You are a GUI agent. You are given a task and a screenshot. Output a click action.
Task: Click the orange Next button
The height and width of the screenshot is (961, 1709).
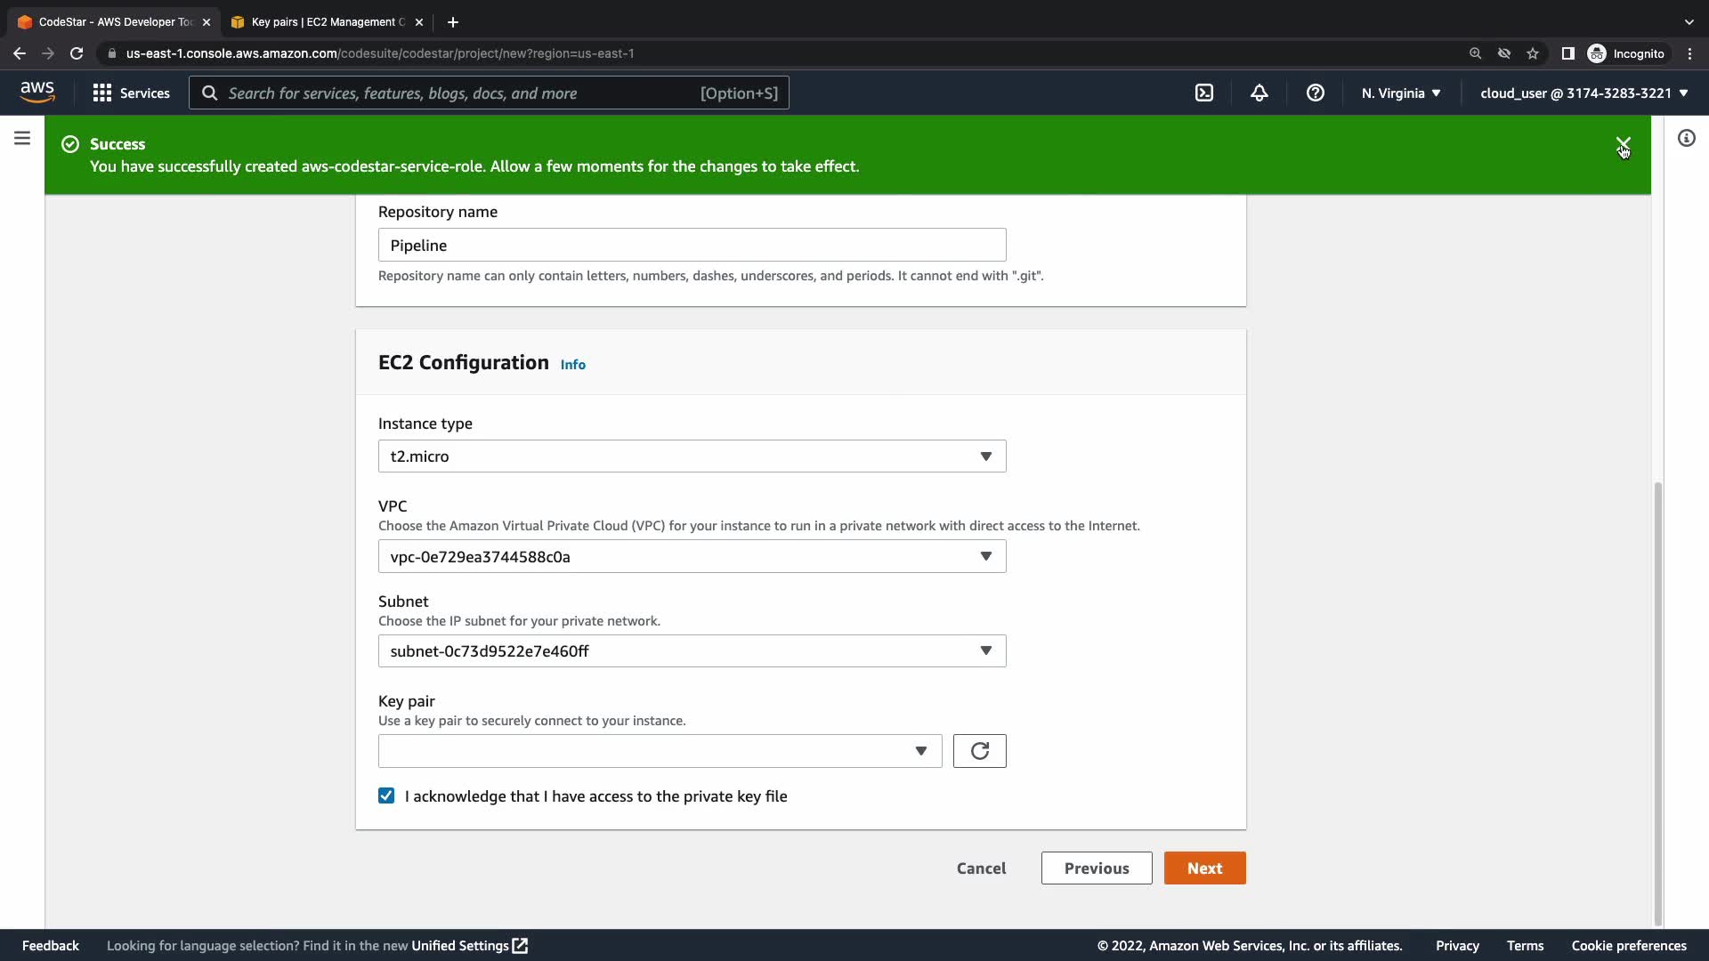[x=1204, y=868]
